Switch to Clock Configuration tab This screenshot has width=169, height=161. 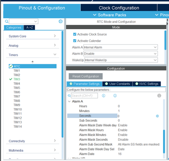119,8
